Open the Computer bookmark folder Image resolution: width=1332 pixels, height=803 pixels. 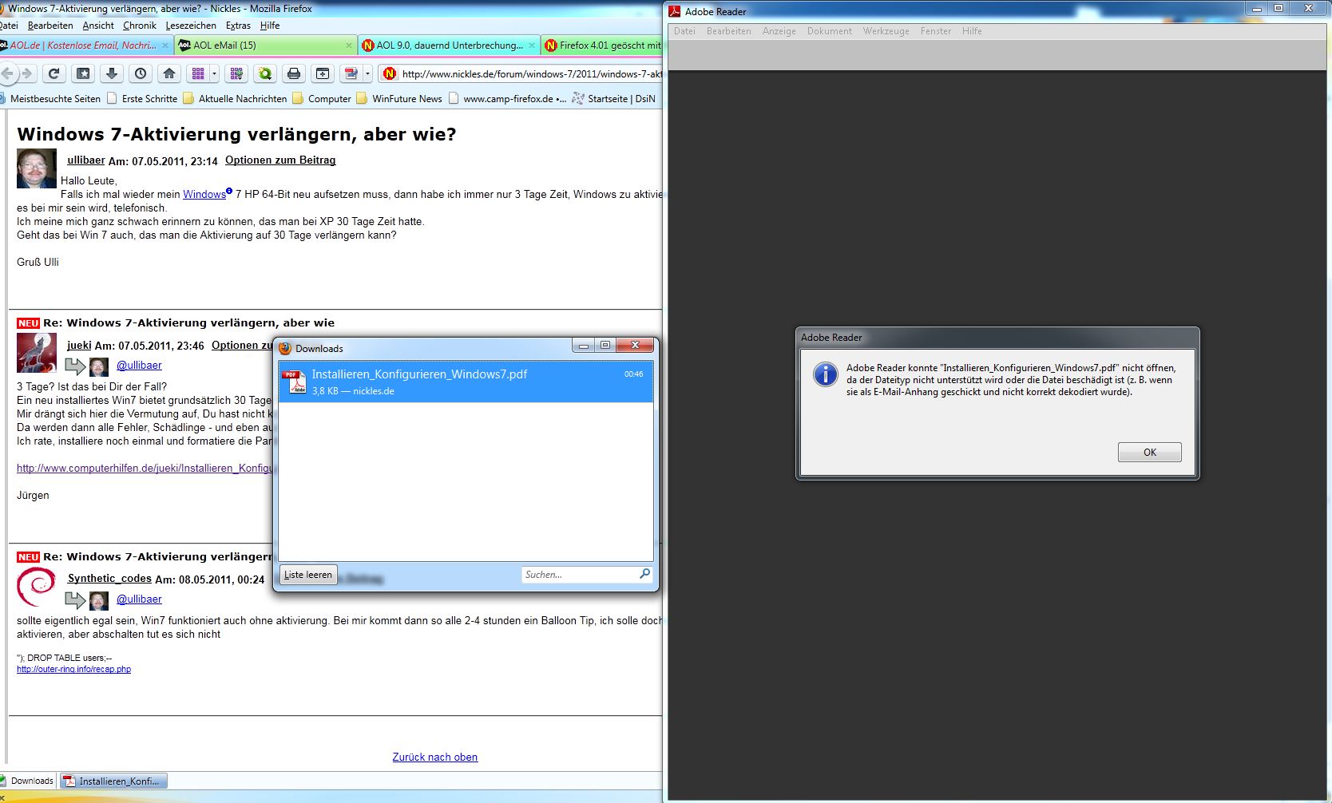[322, 99]
